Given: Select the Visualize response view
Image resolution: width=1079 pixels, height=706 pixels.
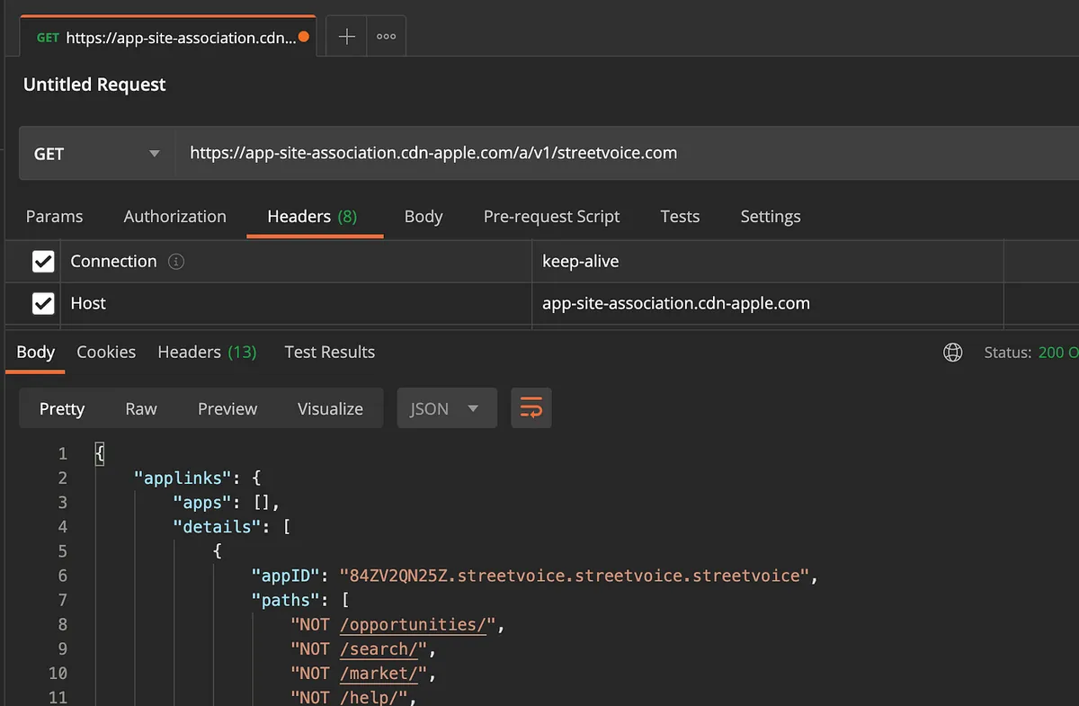Looking at the screenshot, I should (x=330, y=408).
